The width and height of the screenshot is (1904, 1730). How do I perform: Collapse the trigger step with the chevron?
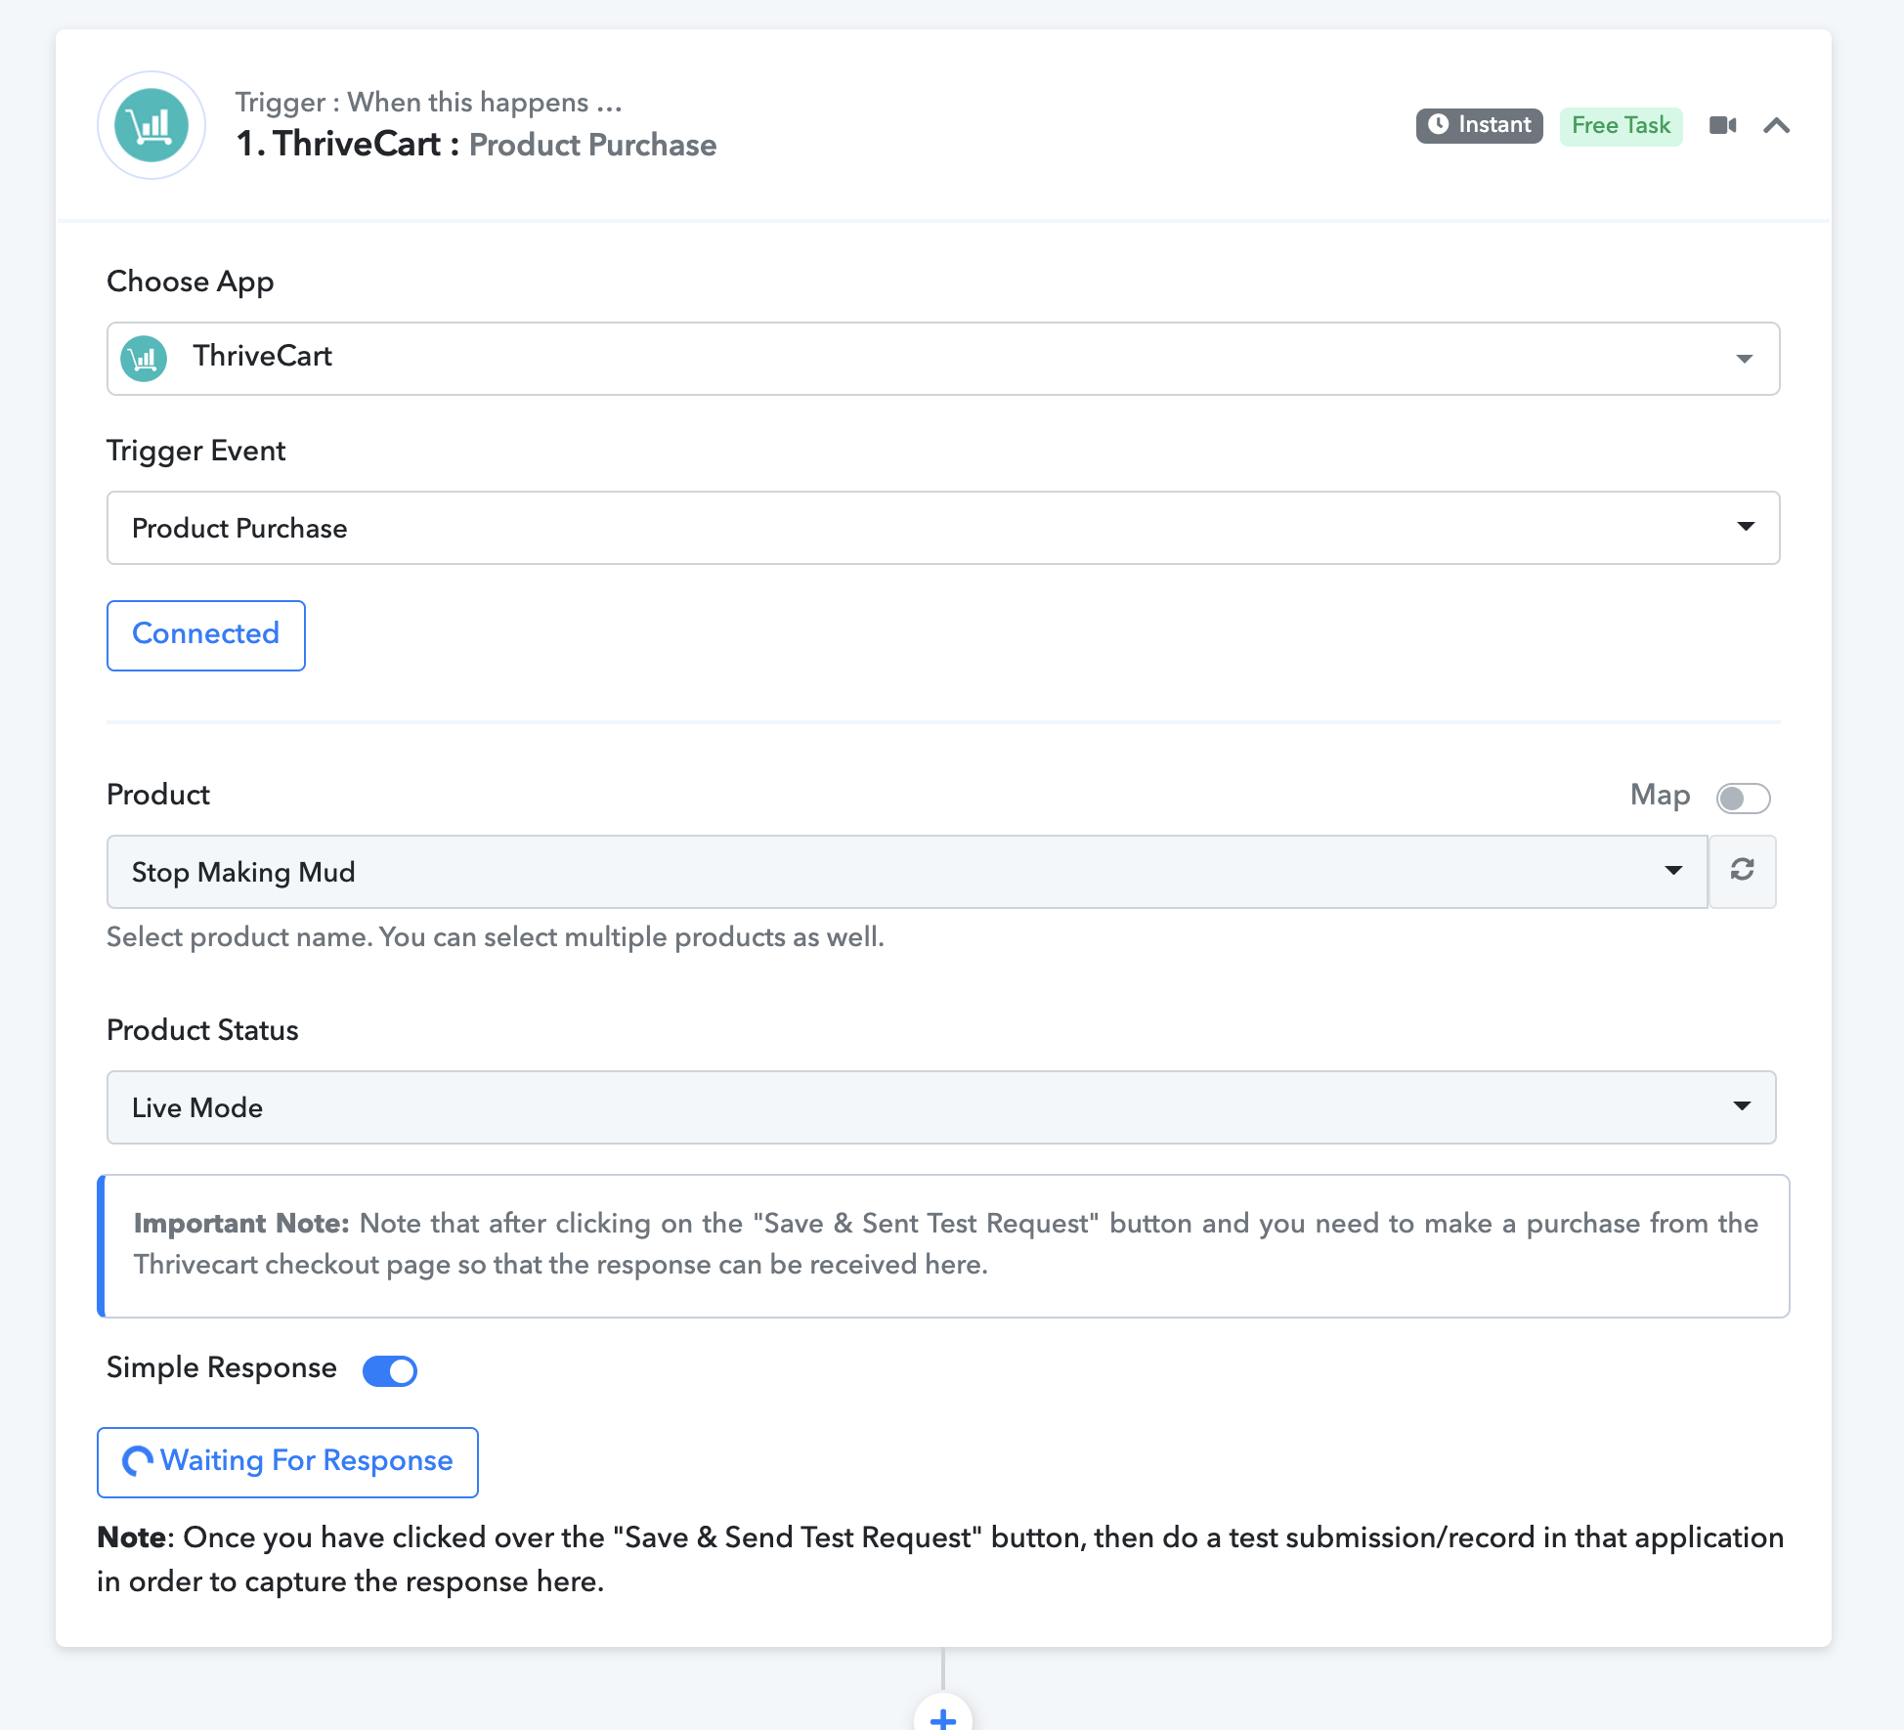click(1776, 125)
